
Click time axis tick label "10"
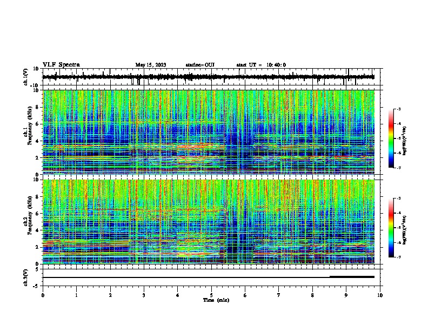click(x=380, y=295)
